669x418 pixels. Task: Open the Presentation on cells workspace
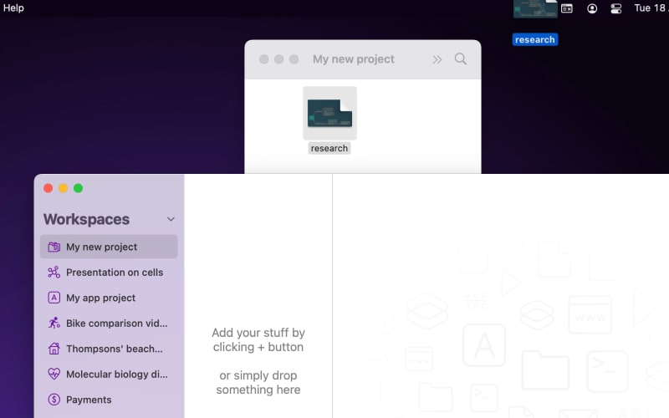109,273
